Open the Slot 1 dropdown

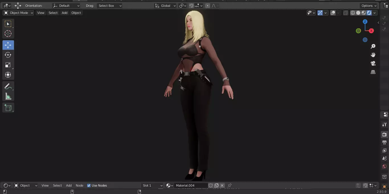coord(152,185)
